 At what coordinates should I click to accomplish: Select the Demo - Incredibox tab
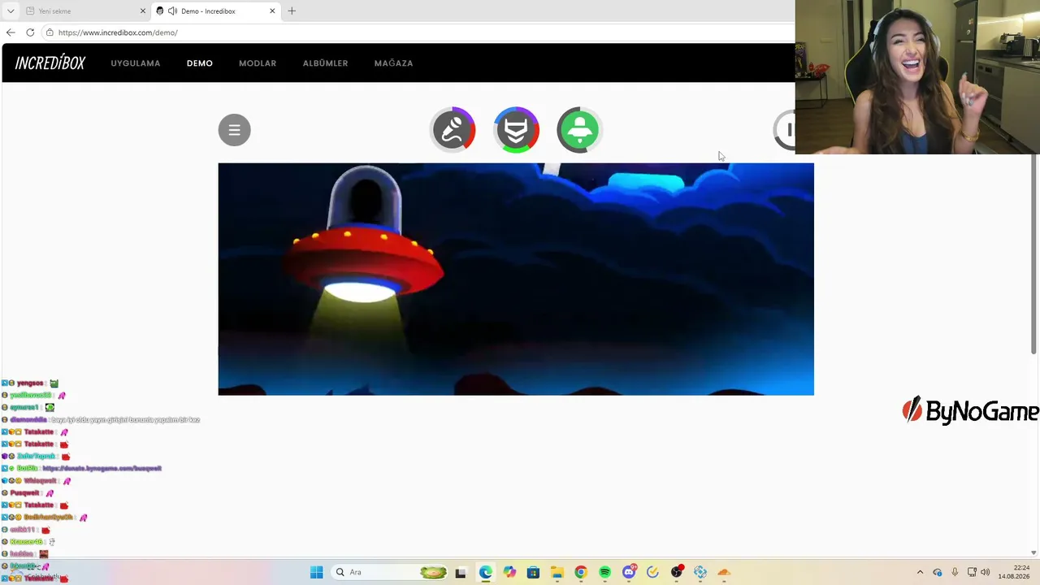pyautogui.click(x=215, y=11)
